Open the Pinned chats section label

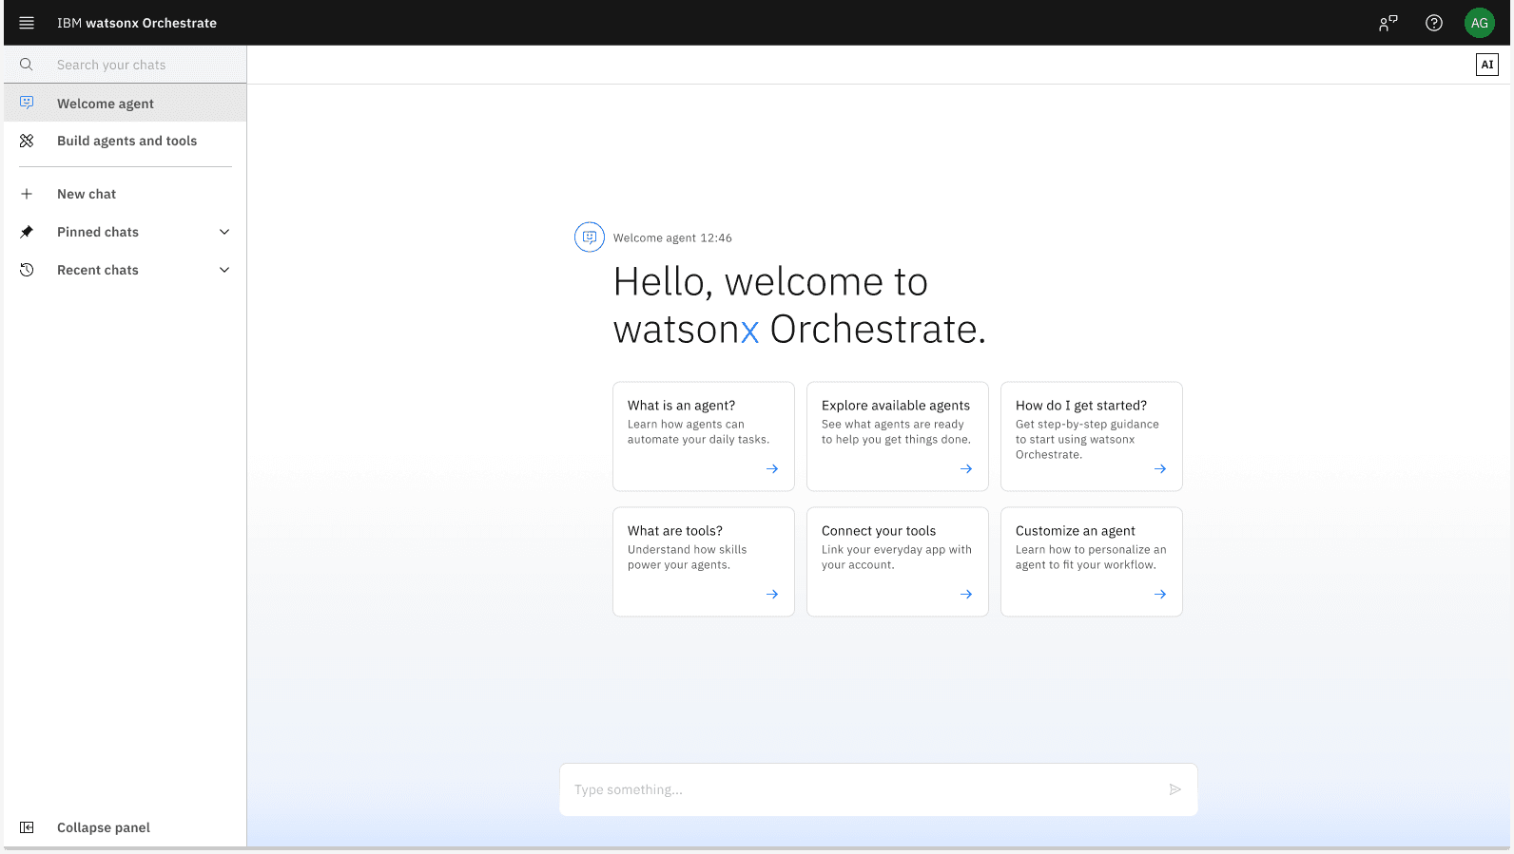(98, 232)
